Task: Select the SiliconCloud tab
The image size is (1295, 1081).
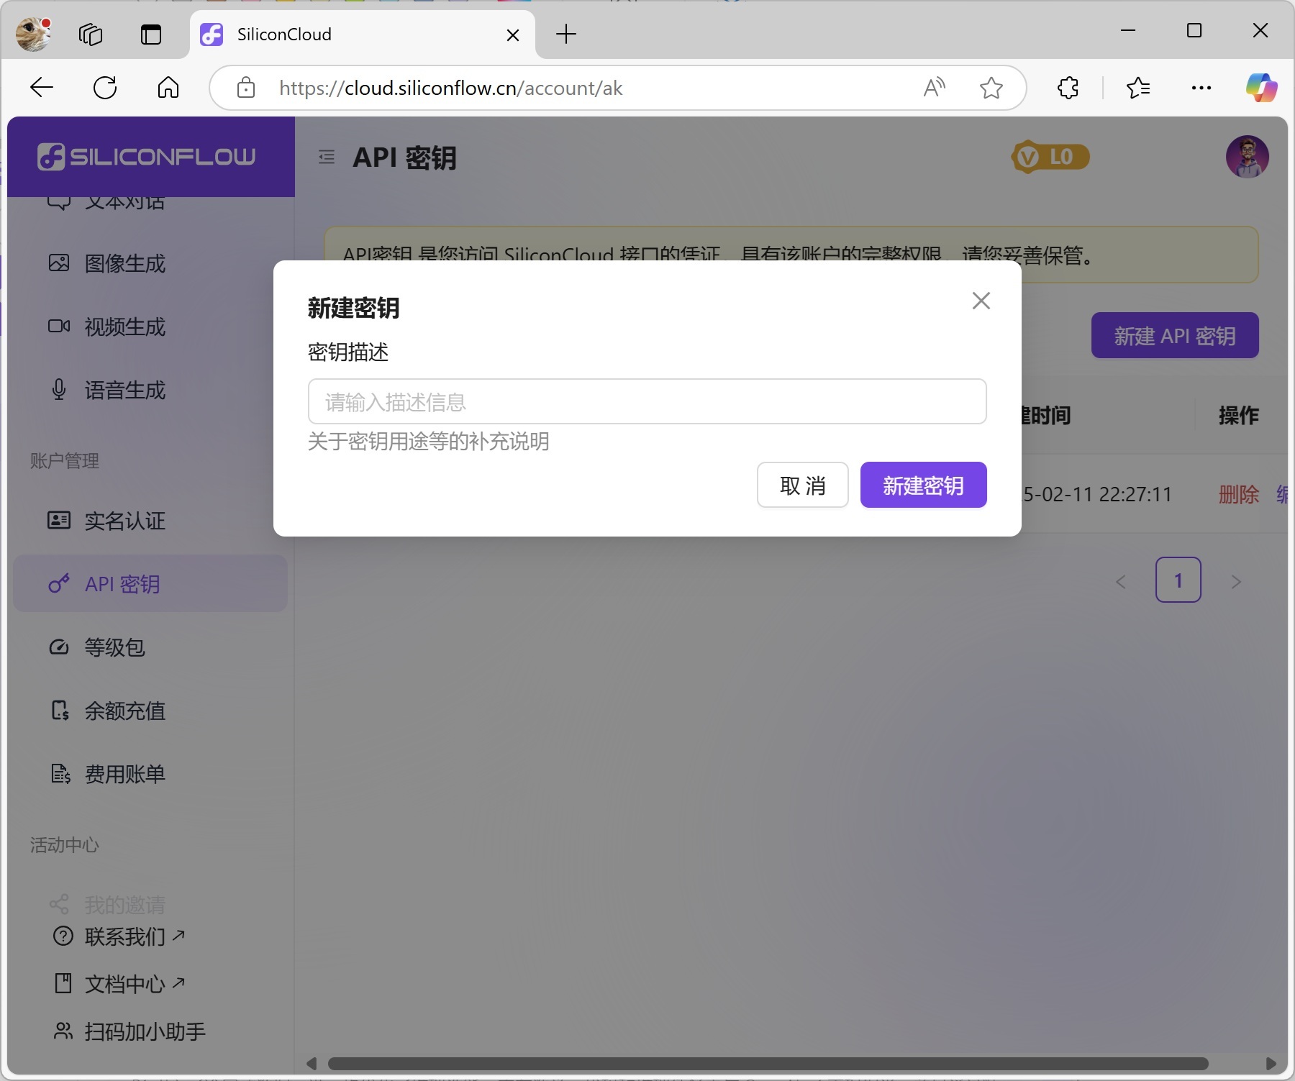Action: tap(363, 35)
